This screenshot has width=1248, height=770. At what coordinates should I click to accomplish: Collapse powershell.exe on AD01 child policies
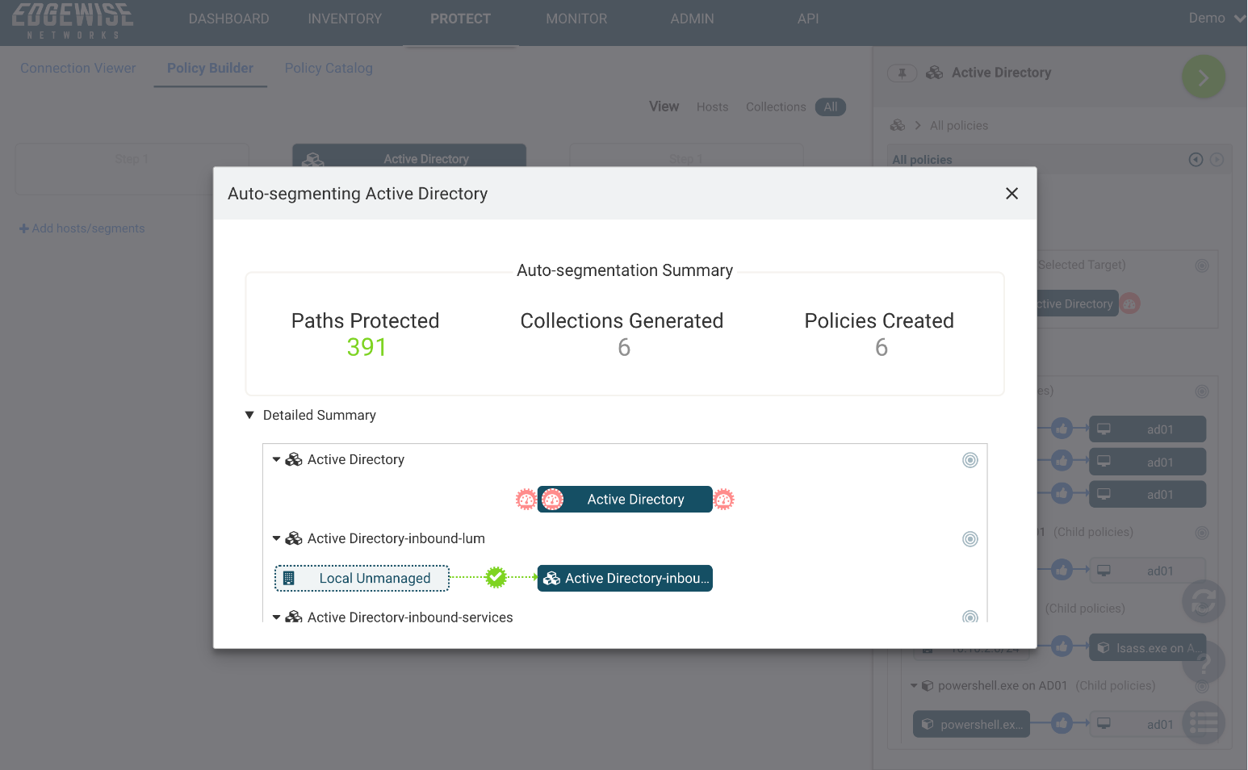(914, 685)
